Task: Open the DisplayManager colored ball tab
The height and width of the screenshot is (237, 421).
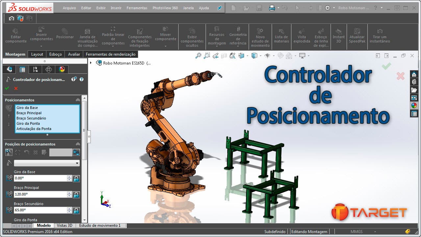Action: 62,69
